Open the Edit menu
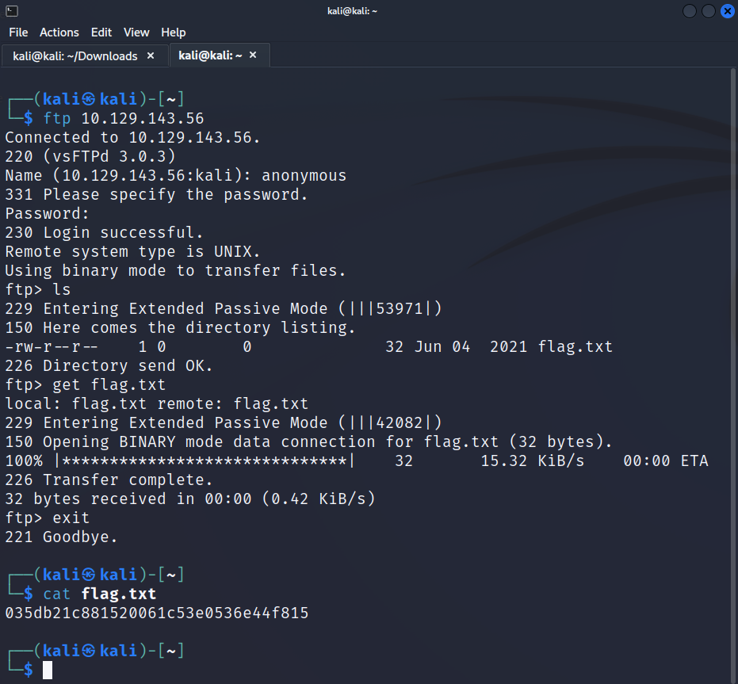The width and height of the screenshot is (738, 684). pyautogui.click(x=101, y=32)
